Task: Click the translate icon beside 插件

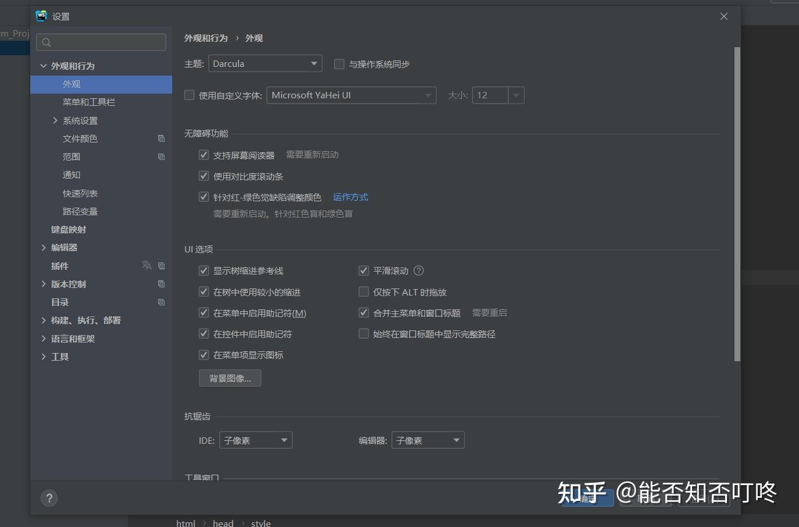Action: point(147,265)
